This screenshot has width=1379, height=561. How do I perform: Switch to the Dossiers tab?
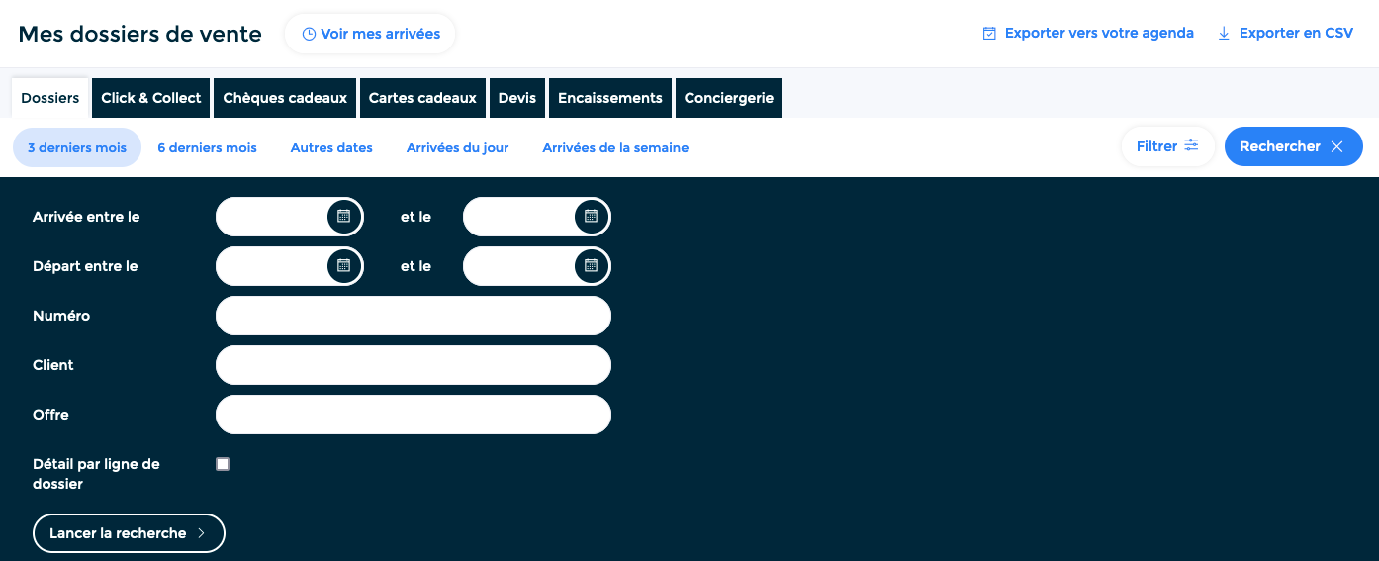[x=50, y=98]
